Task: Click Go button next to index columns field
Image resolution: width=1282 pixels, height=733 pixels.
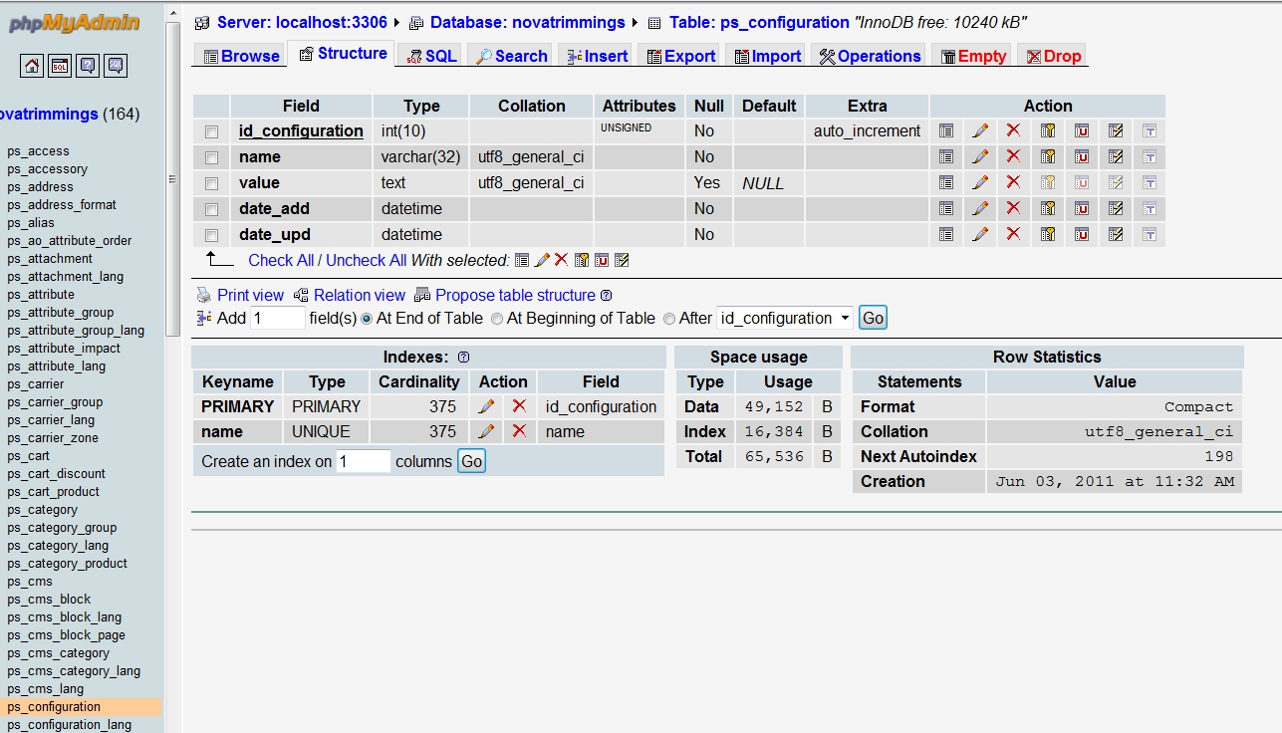Action: pos(471,461)
